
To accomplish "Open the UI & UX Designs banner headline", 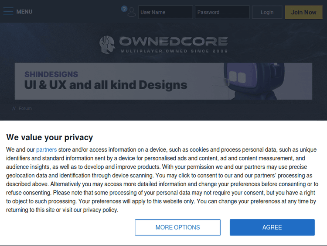I will (106, 85).
